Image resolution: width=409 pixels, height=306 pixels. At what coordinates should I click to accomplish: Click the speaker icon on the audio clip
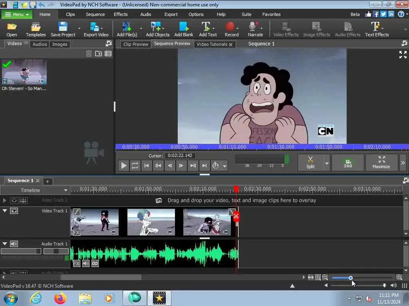coord(86,263)
